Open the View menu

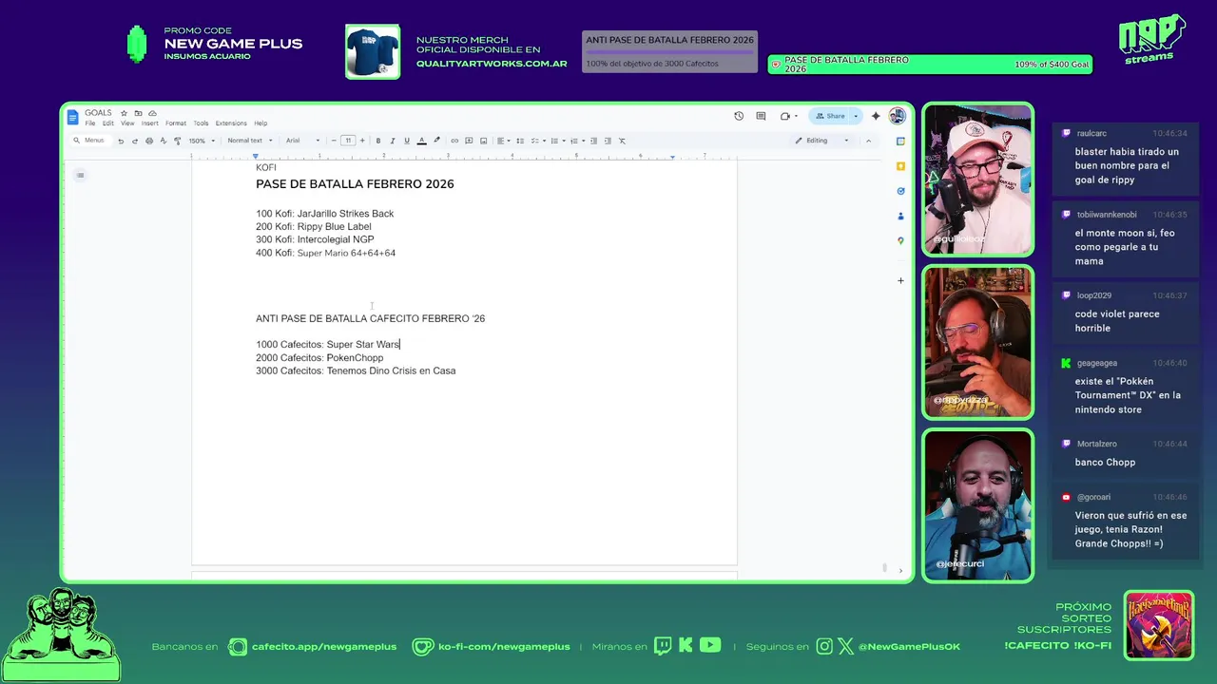(127, 123)
